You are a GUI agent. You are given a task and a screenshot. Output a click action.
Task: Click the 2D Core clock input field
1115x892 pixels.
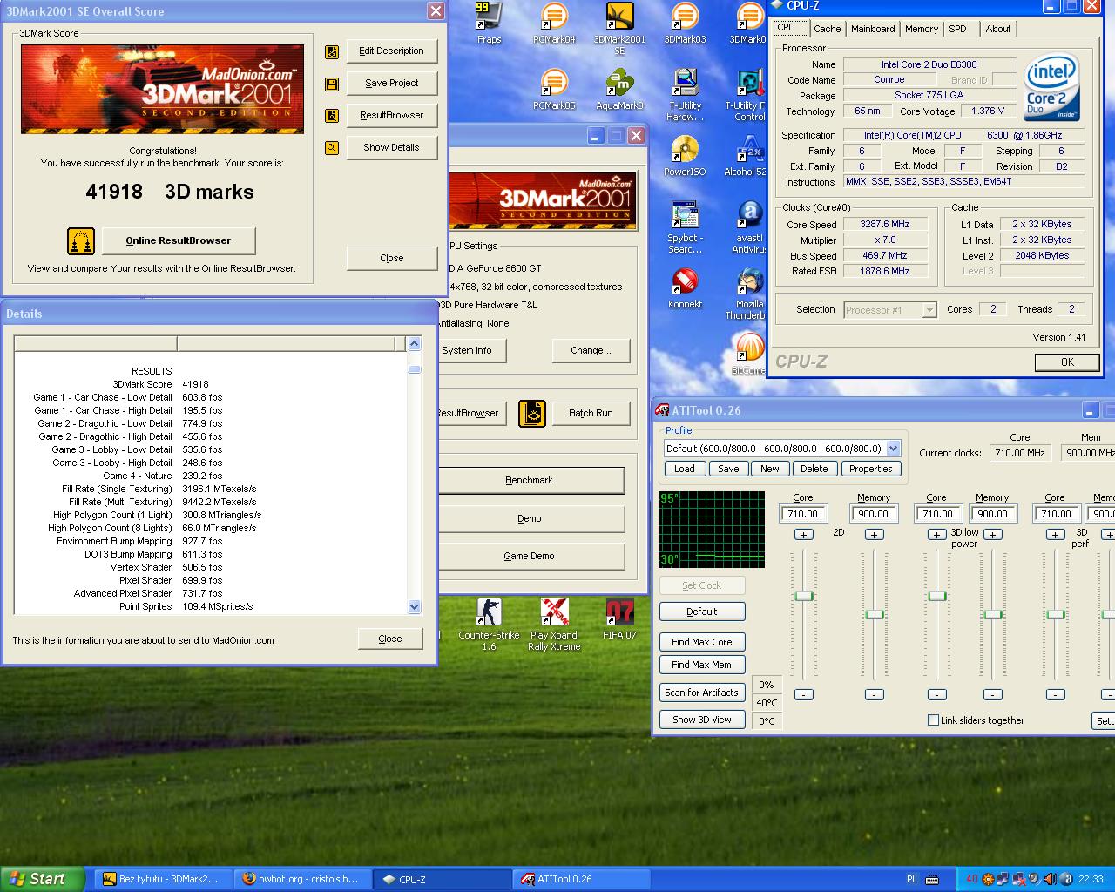[x=803, y=514]
